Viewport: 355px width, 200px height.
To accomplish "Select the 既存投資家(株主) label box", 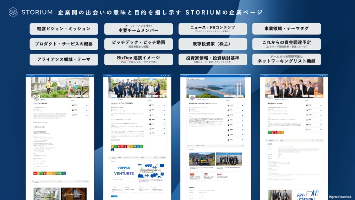I will pos(213,44).
